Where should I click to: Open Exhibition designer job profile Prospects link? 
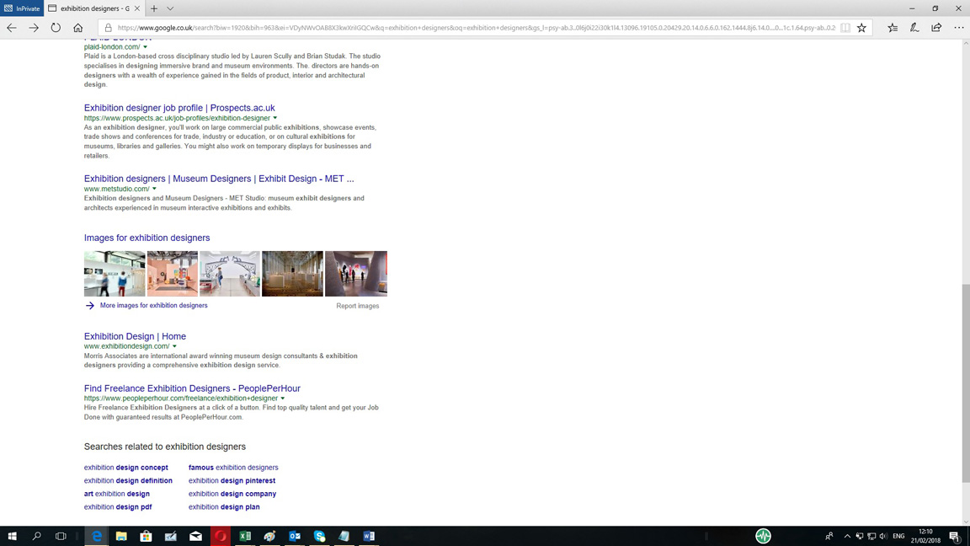(179, 108)
